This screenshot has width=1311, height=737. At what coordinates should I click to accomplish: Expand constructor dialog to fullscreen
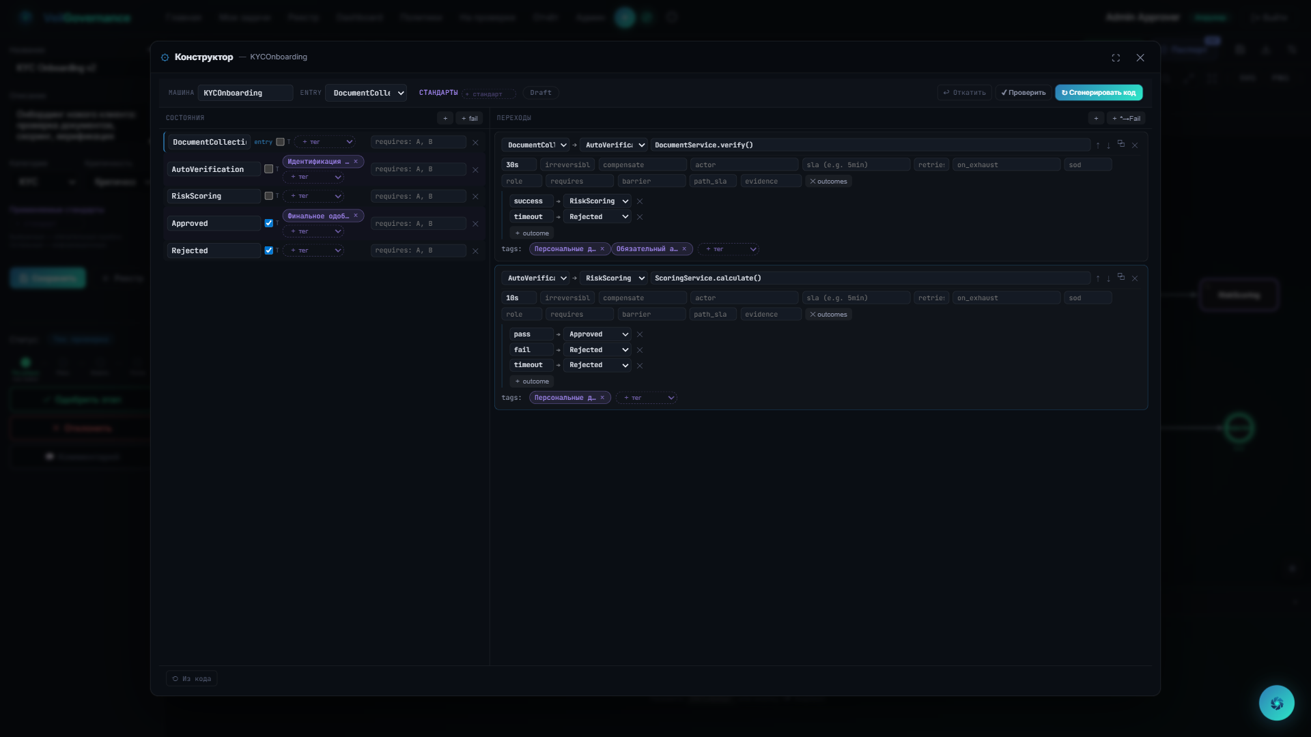(x=1116, y=58)
